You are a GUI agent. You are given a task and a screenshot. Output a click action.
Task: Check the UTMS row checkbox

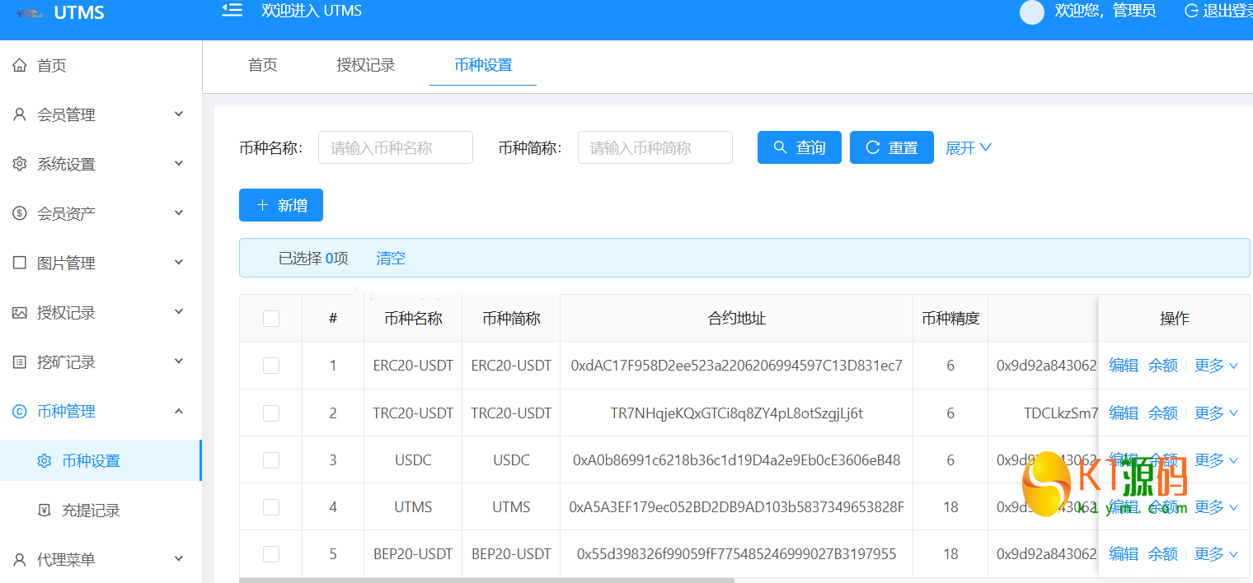click(x=271, y=507)
